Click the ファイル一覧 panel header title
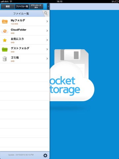Image resolution: width=119 pixels, height=159 pixels. (21, 14)
